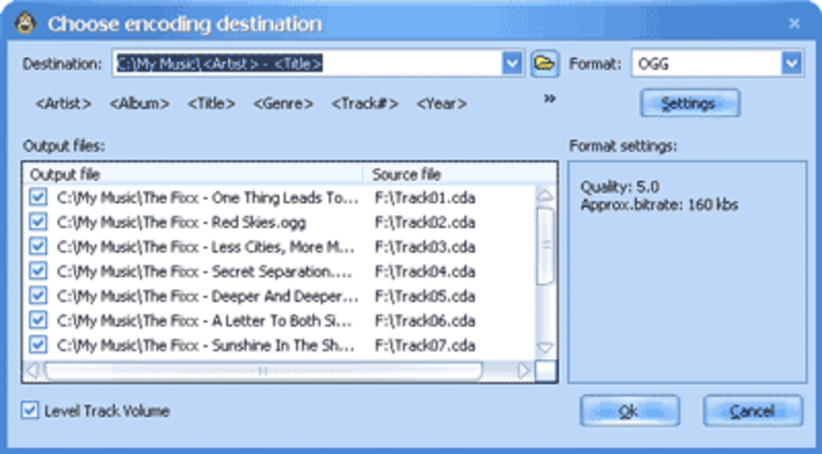Insert the <Track#> tag into destination
Viewport: 822px width, 454px height.
click(x=364, y=104)
